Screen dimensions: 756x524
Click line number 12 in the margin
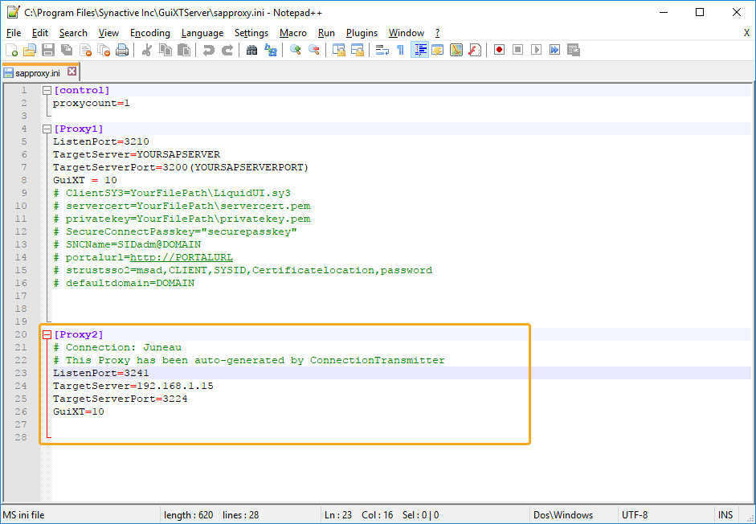21,231
